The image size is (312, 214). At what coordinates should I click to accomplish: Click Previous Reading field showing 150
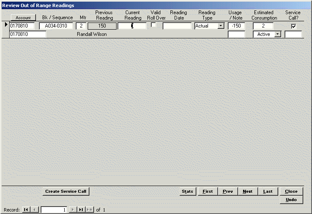(102, 26)
